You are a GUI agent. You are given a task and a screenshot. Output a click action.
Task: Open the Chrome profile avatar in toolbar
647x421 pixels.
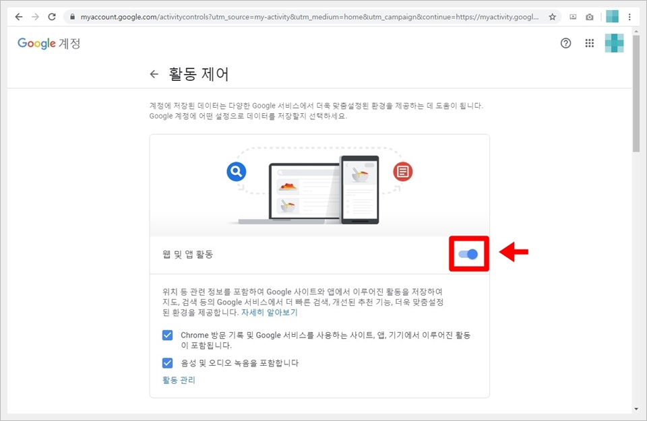coord(612,16)
